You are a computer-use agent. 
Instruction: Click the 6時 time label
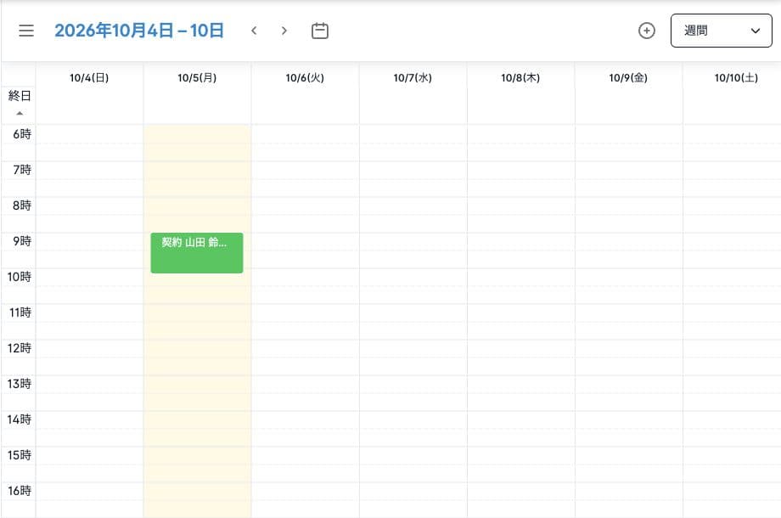22,134
